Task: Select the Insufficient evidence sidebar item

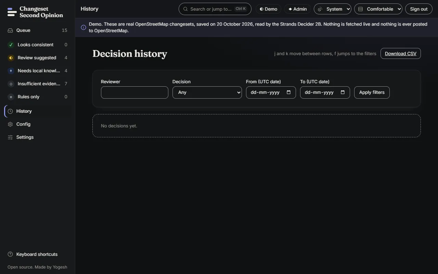Action: 37,84
